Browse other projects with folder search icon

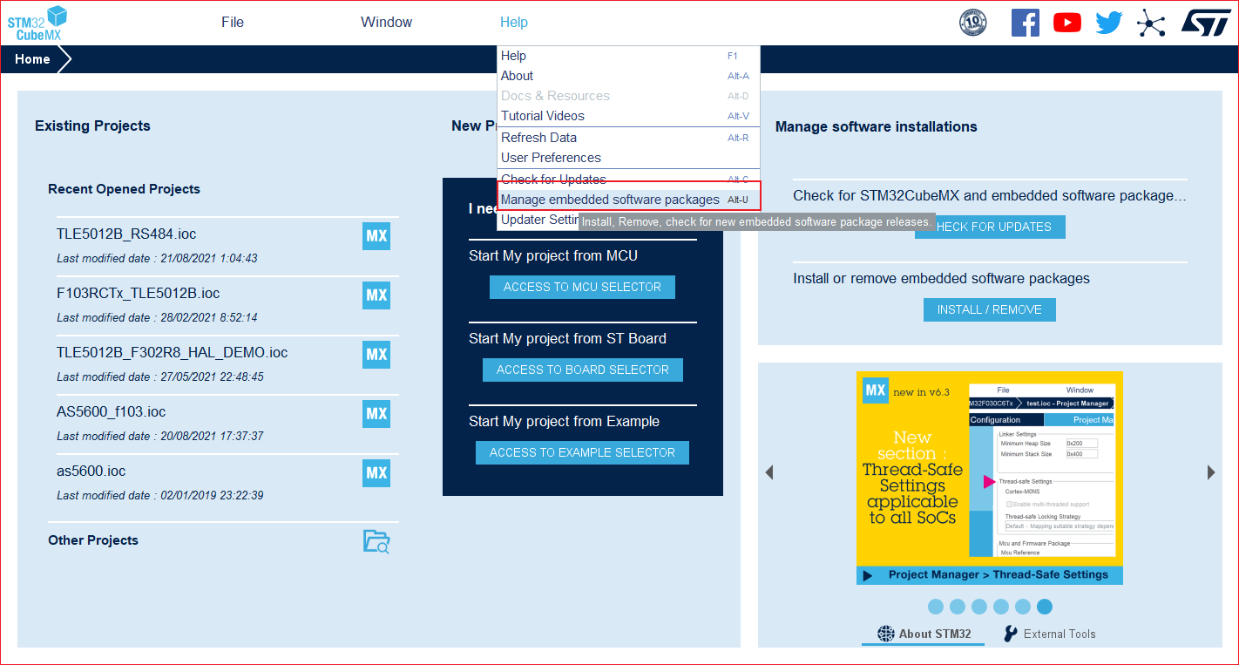click(x=376, y=541)
